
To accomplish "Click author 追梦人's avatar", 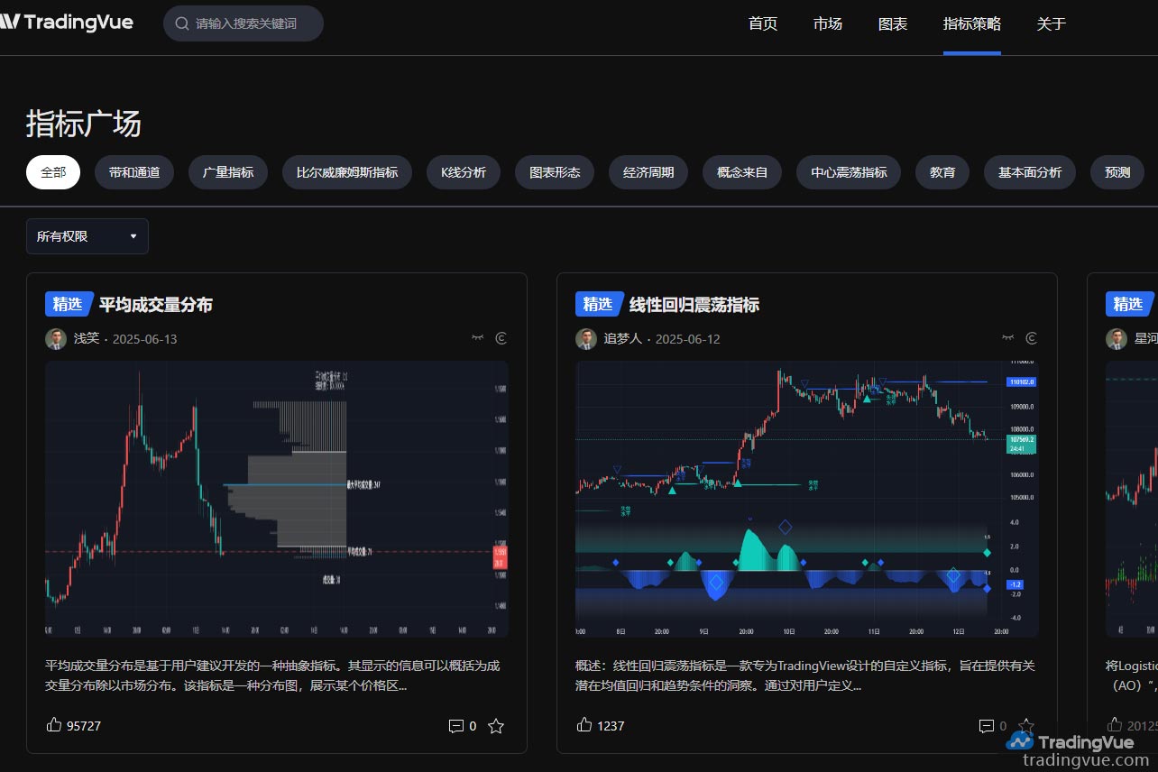I will [586, 339].
